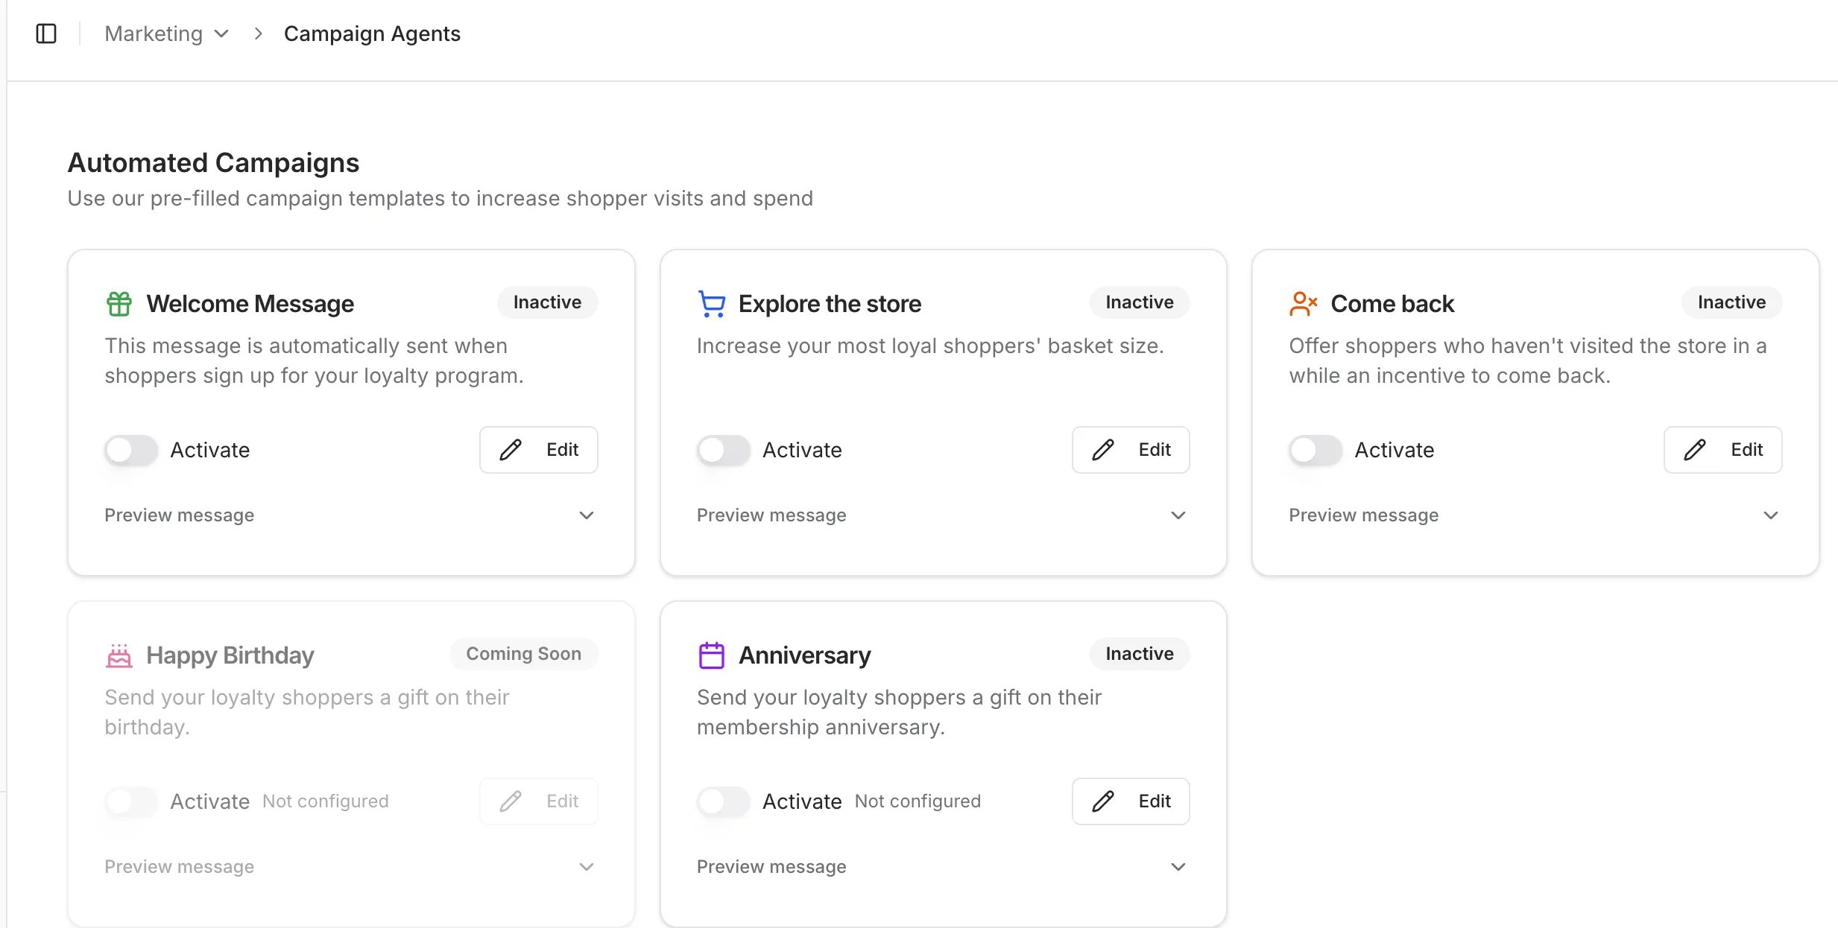This screenshot has width=1838, height=928.
Task: Expand Come back preview chevron
Action: tap(1771, 515)
